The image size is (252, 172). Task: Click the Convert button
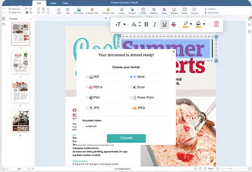click(x=126, y=138)
